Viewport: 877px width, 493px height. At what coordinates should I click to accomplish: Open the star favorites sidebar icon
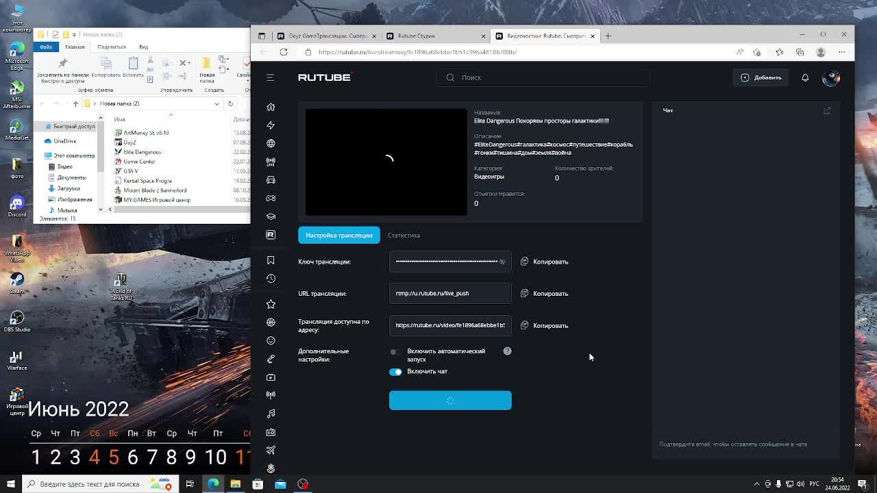point(271,304)
